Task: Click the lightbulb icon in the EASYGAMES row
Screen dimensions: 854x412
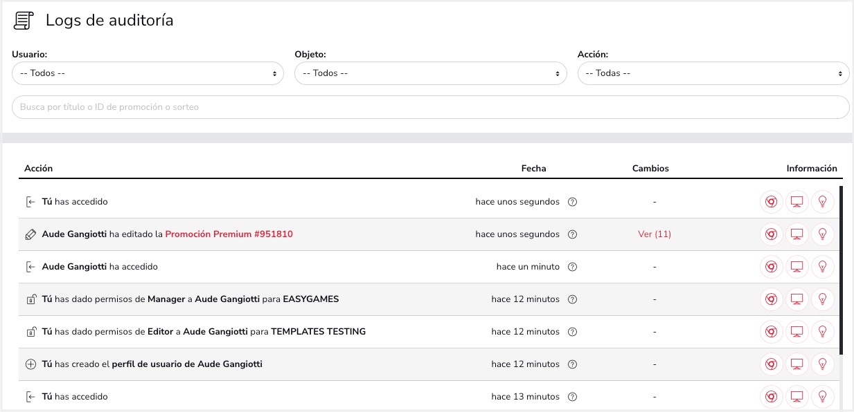Action: (823, 299)
